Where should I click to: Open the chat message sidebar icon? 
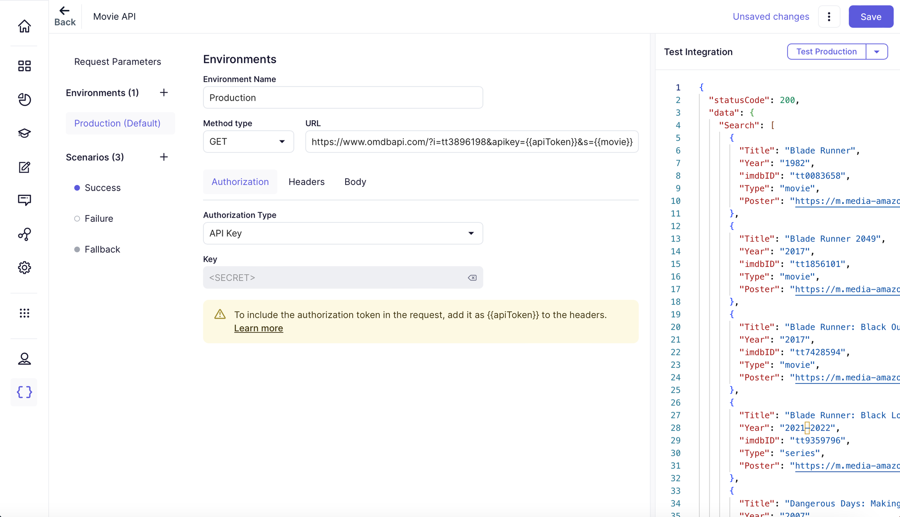[24, 200]
